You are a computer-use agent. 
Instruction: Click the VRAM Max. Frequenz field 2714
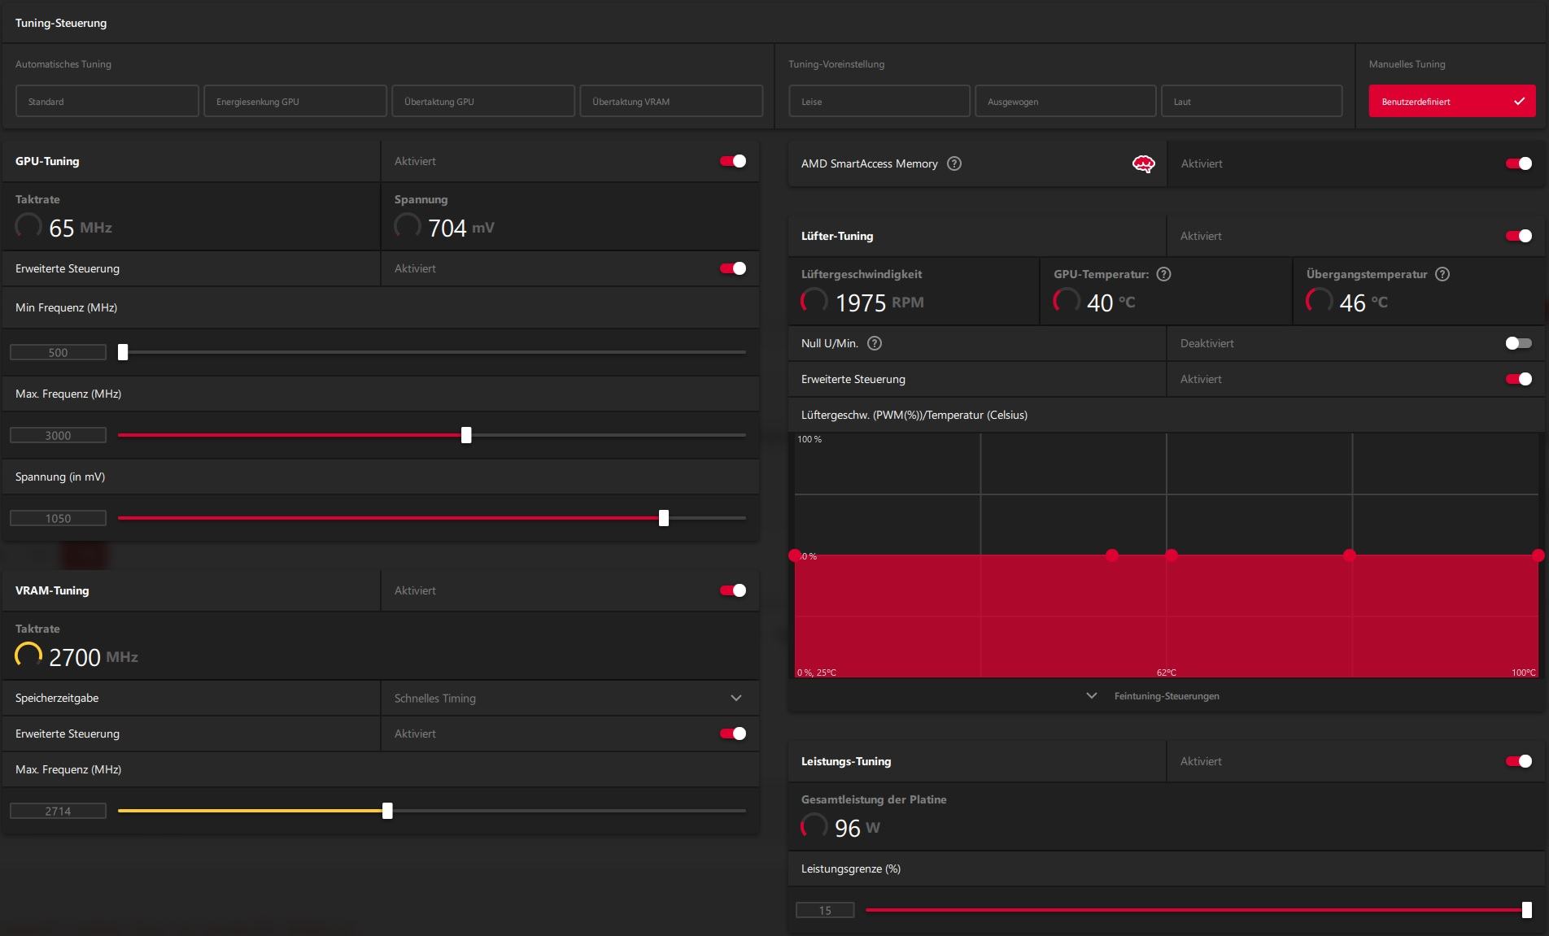(58, 811)
